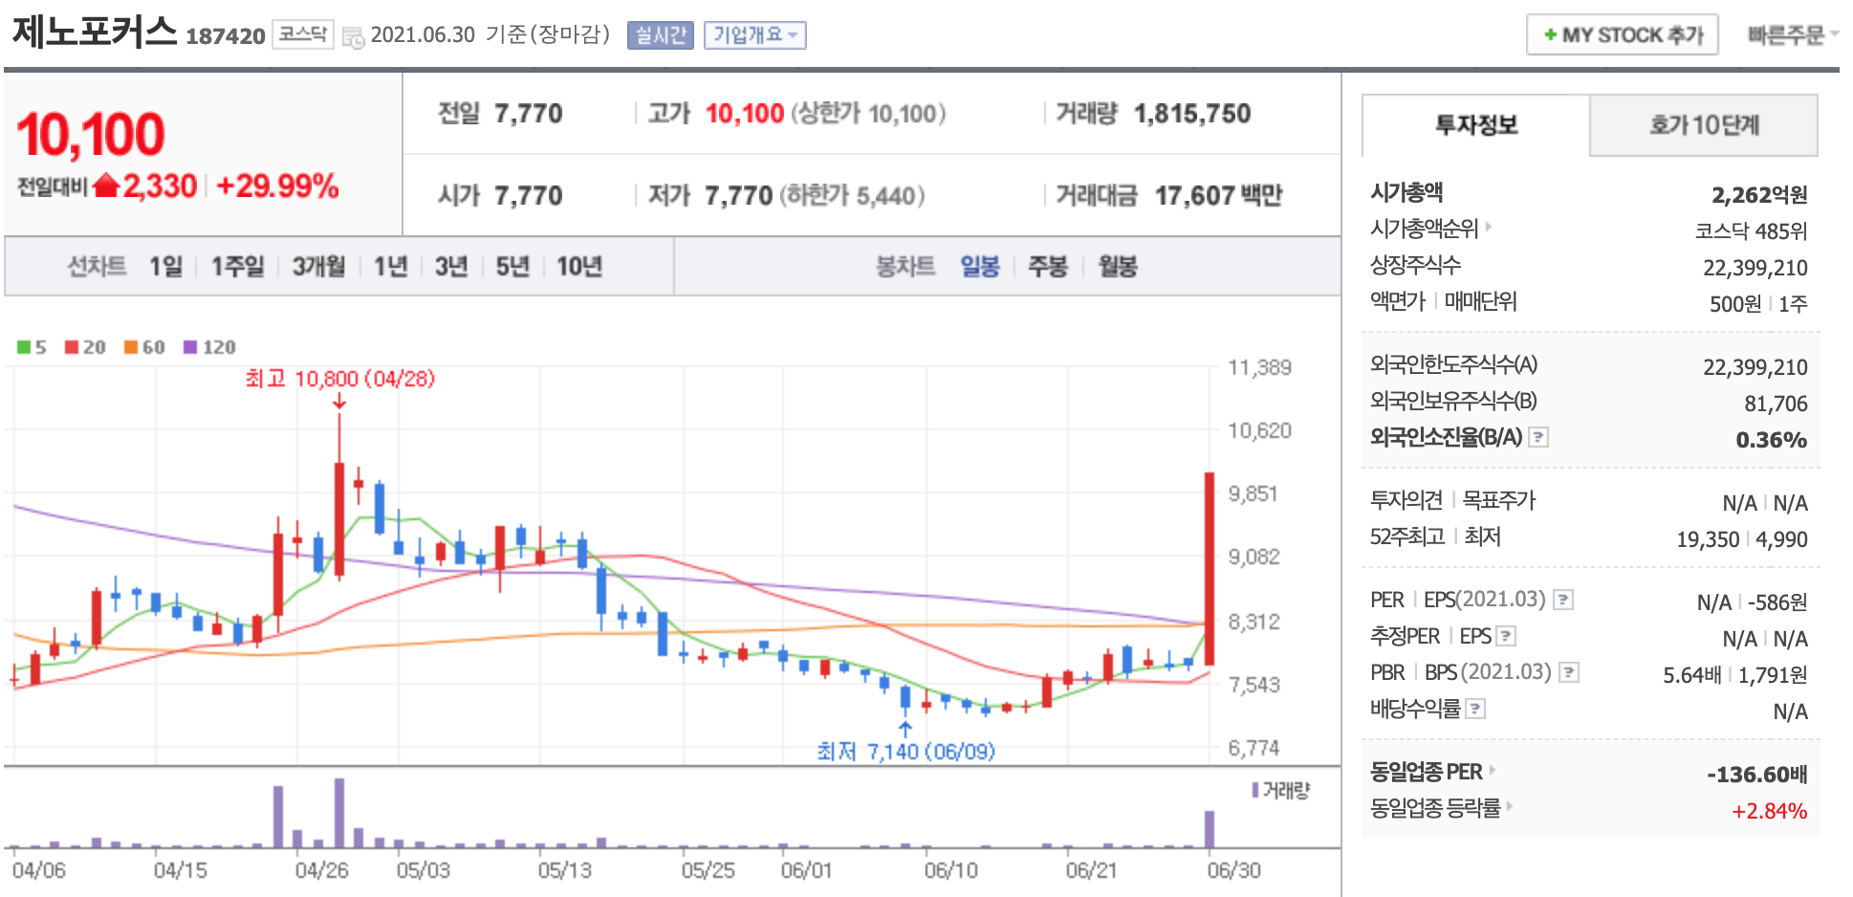Click the 최고 10,800 (04/28) chart marker
Screen dimensions: 1853x897
point(340,379)
